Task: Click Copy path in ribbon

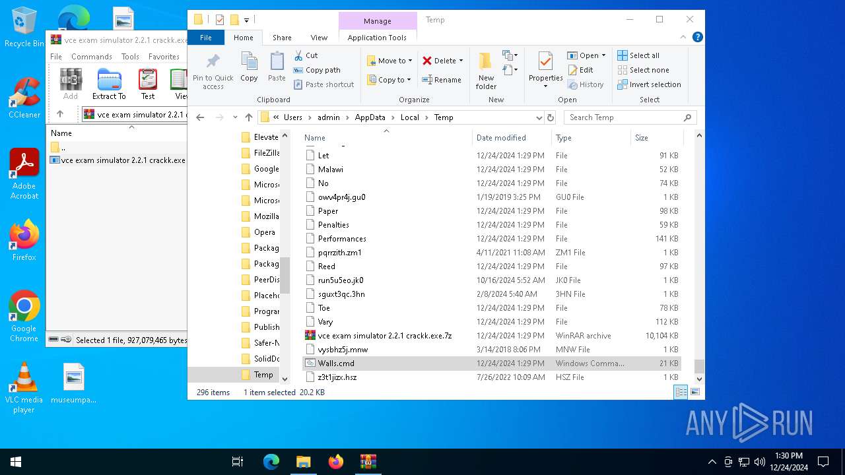Action: coord(317,70)
